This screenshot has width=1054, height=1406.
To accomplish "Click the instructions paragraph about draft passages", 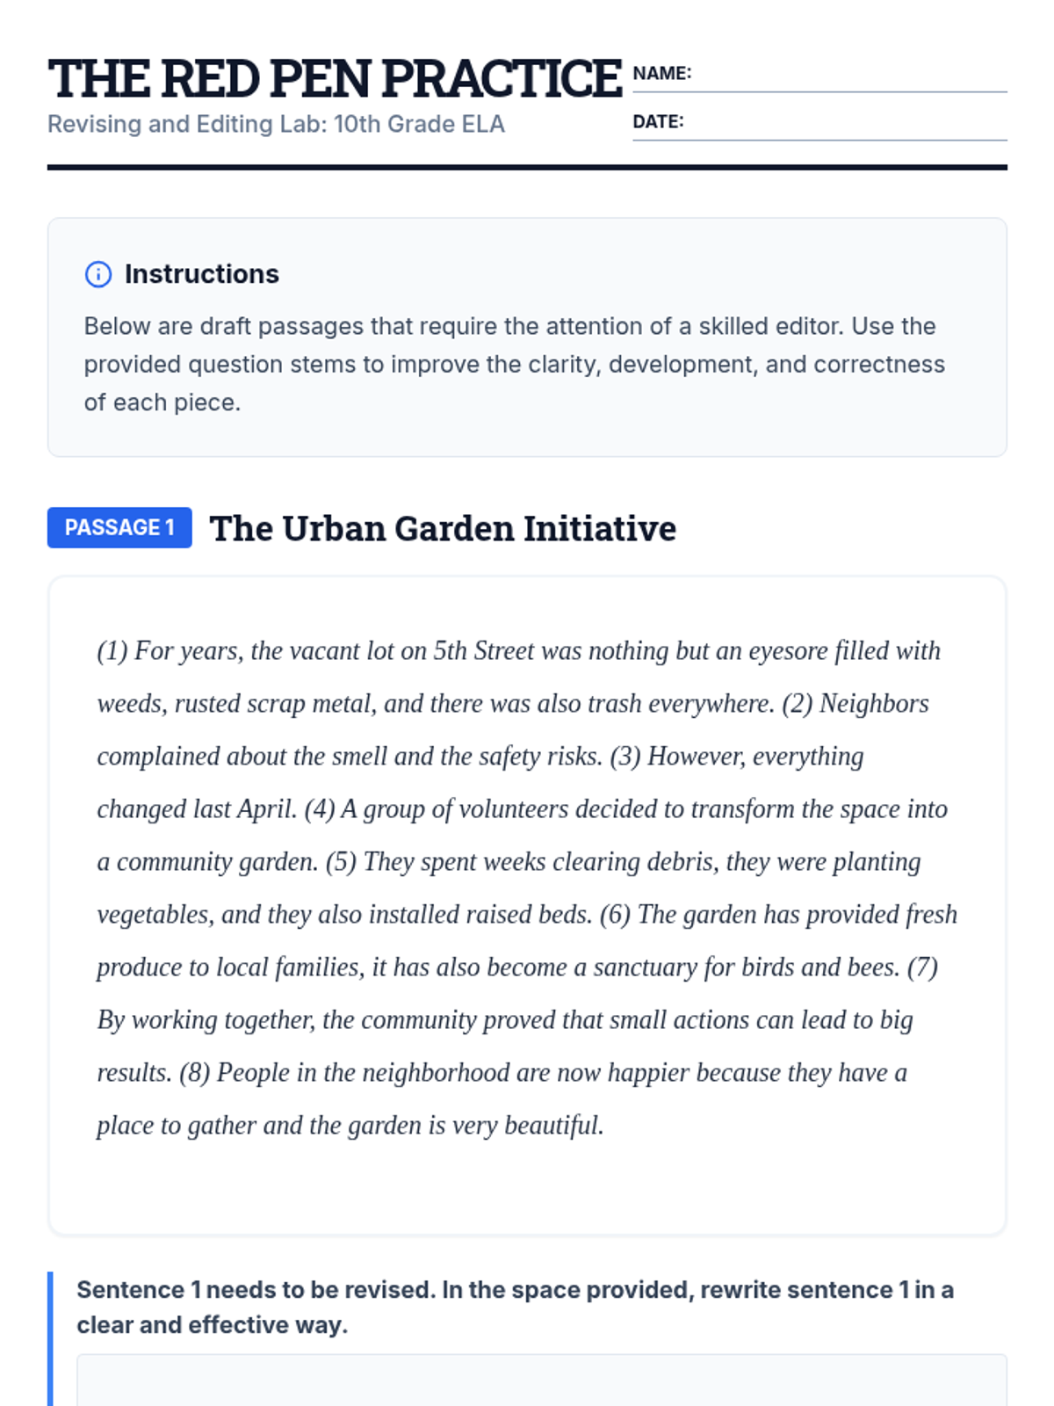I will point(514,364).
